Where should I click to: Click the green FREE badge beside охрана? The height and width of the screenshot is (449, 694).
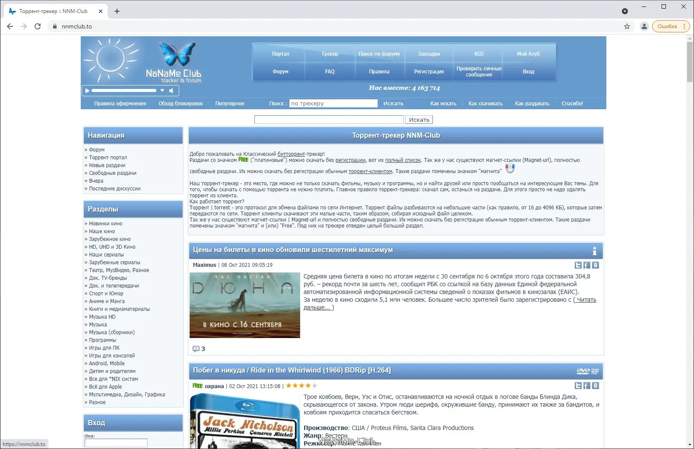click(x=197, y=386)
